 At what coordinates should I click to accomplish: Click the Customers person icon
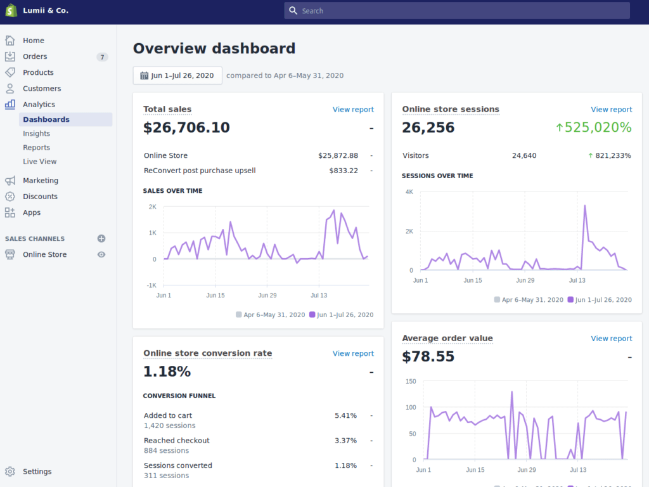10,89
